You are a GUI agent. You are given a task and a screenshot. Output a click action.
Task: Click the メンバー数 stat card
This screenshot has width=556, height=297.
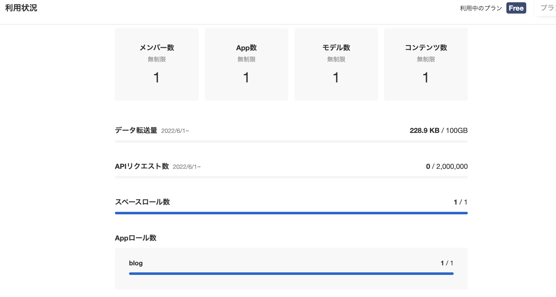click(x=157, y=64)
